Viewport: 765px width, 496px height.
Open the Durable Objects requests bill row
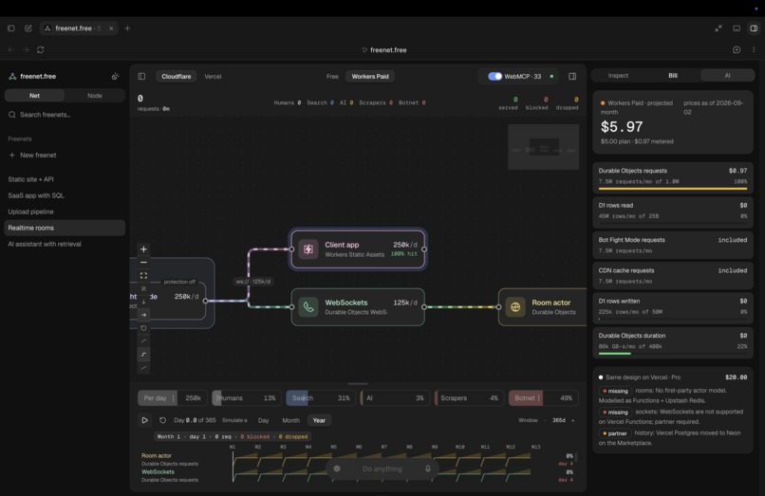673,176
